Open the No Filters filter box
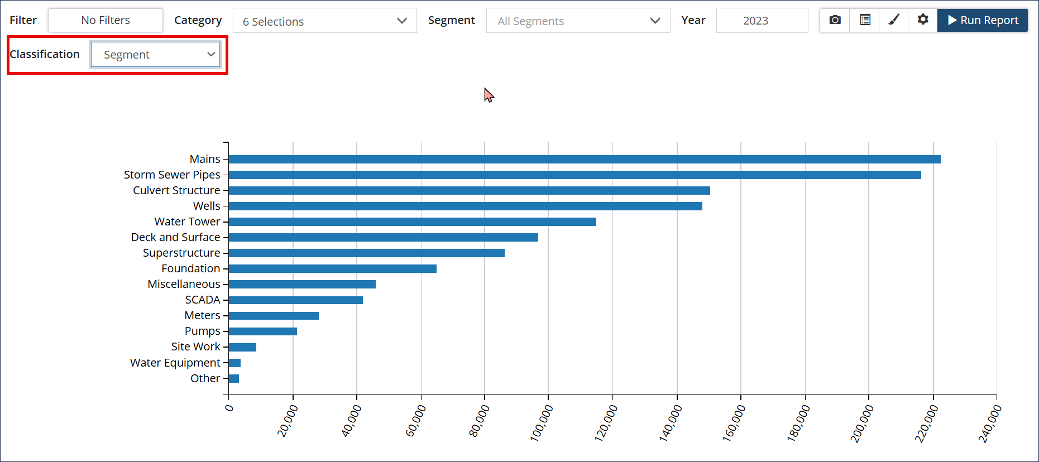Screen dimensions: 1039x462 106,21
